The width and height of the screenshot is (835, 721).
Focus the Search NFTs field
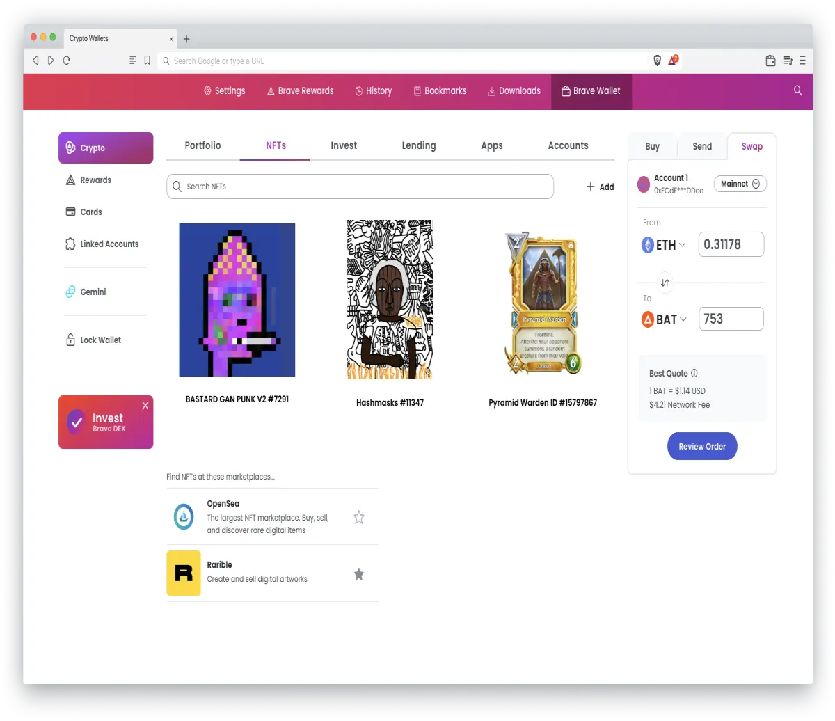(x=360, y=187)
